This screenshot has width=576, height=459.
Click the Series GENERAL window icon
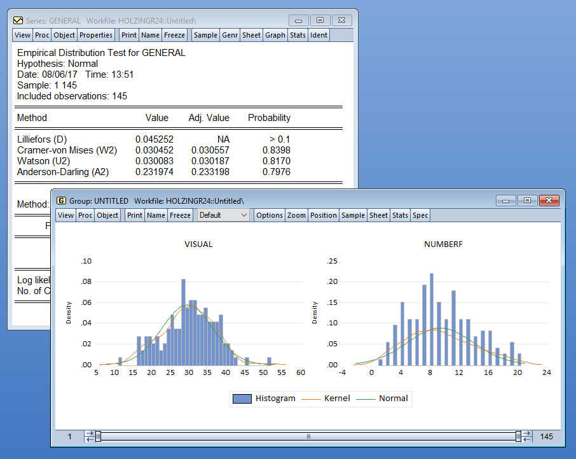pyautogui.click(x=18, y=21)
